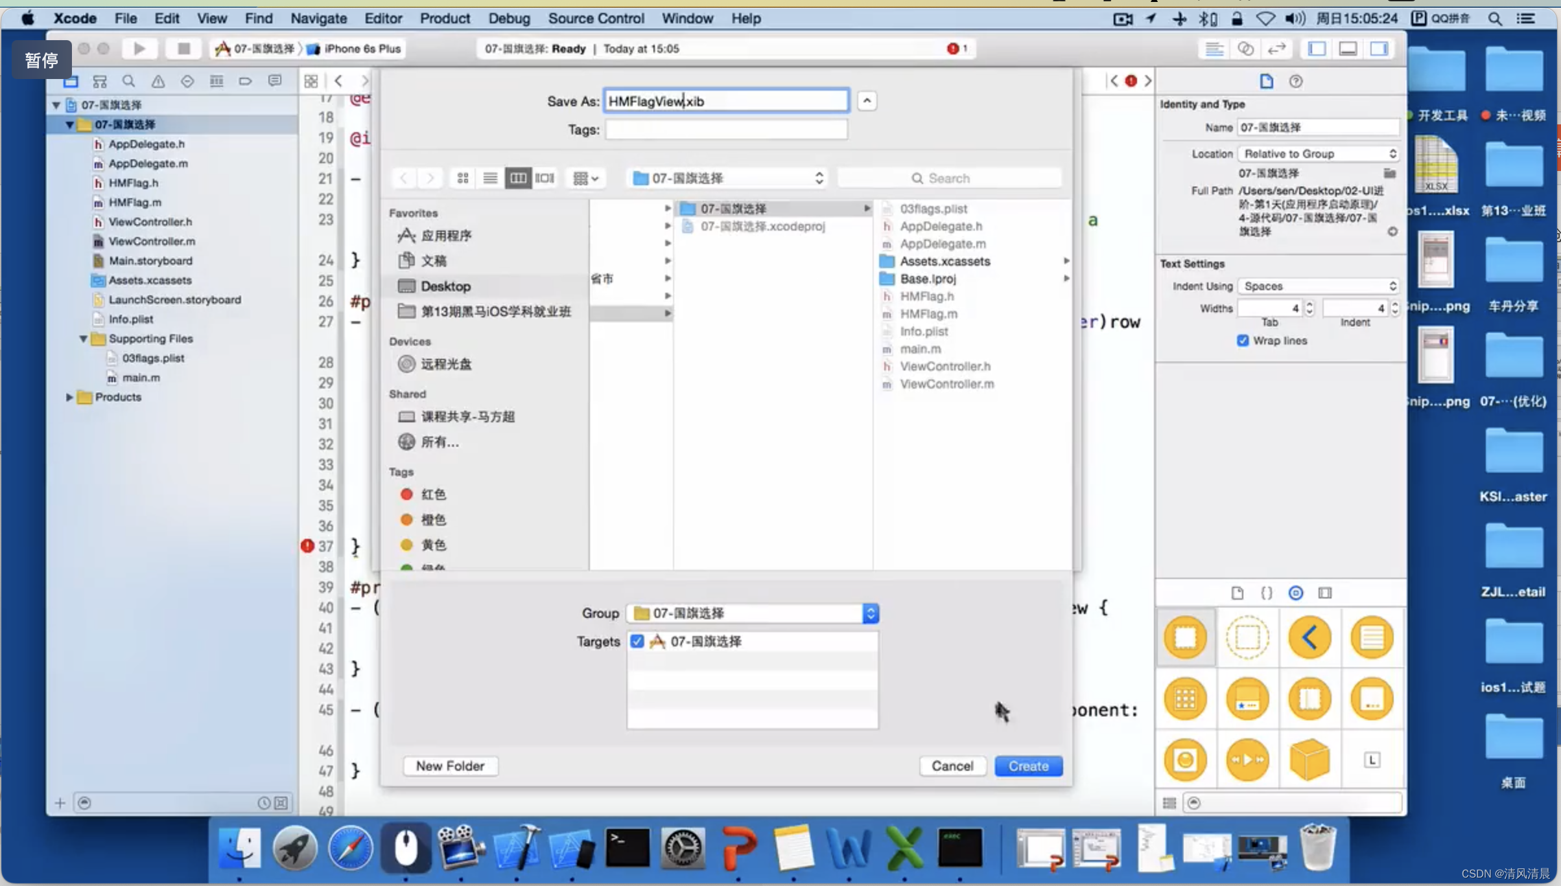Click the Create button in save dialog
Viewport: 1561px width, 886px height.
click(1026, 765)
